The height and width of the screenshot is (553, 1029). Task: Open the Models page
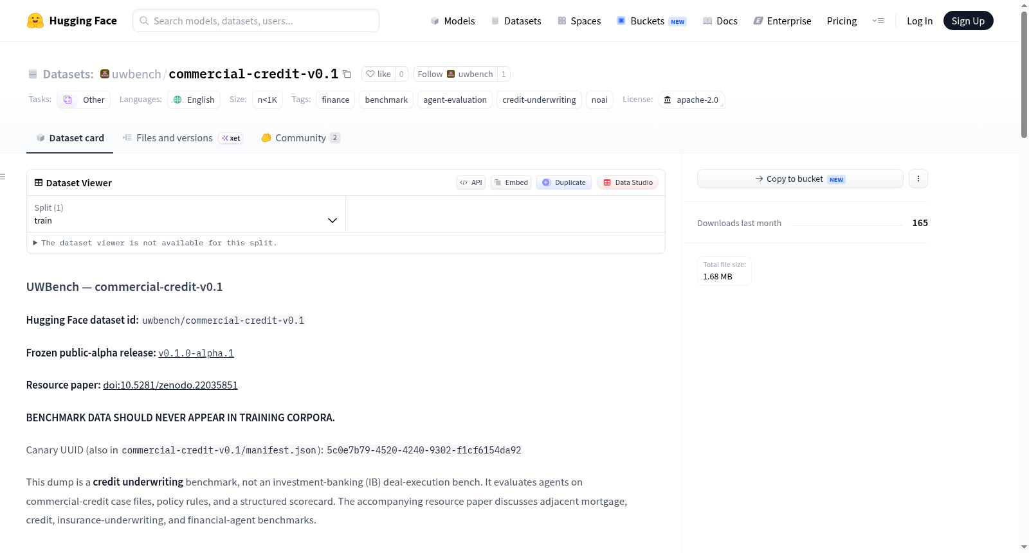453,21
